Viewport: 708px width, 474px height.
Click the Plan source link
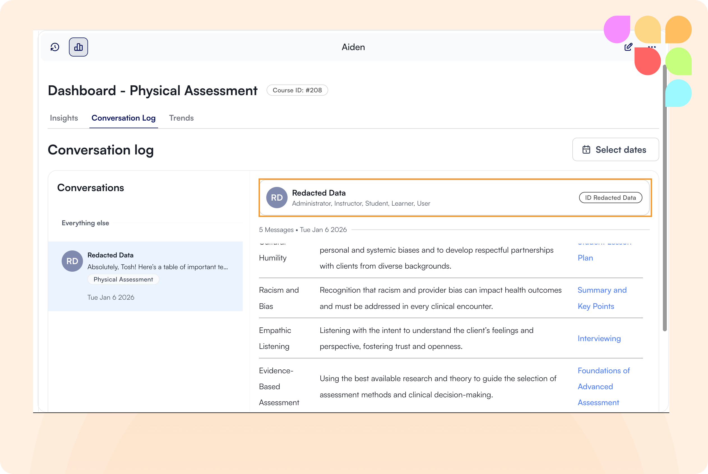coord(585,258)
